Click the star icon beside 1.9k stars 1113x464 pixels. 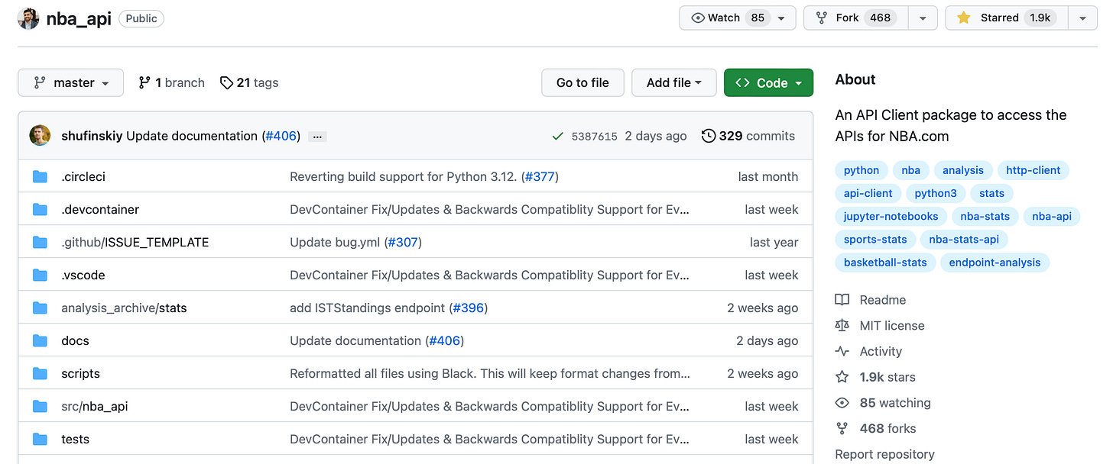pos(842,377)
